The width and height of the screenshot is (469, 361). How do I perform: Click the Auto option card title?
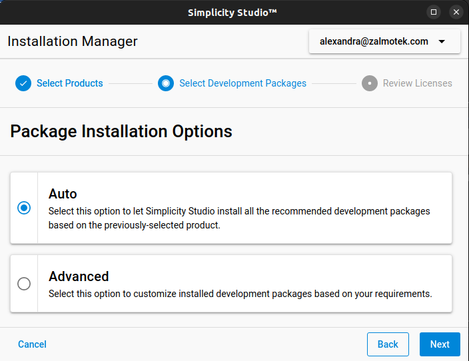(x=63, y=194)
